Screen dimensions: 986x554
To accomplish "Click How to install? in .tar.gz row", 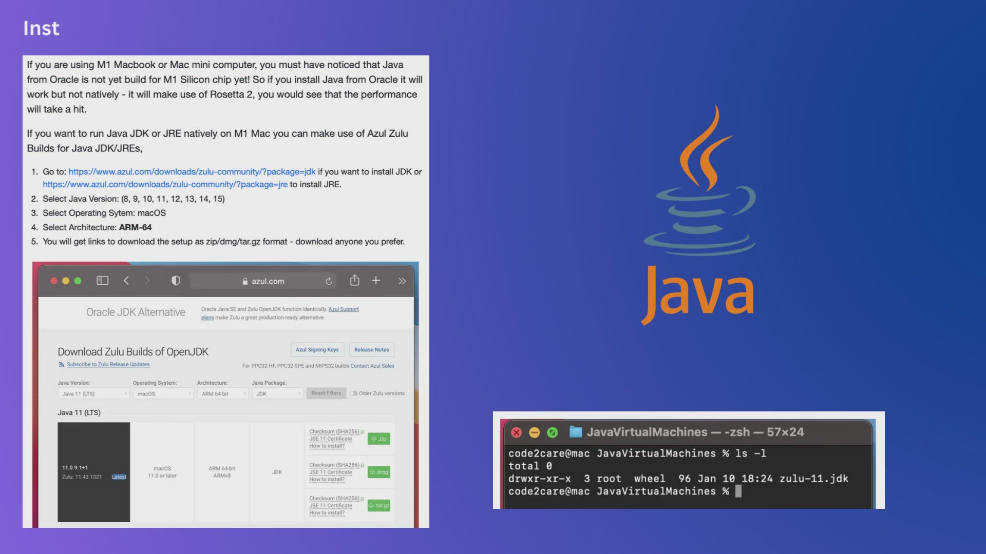I will click(x=327, y=513).
